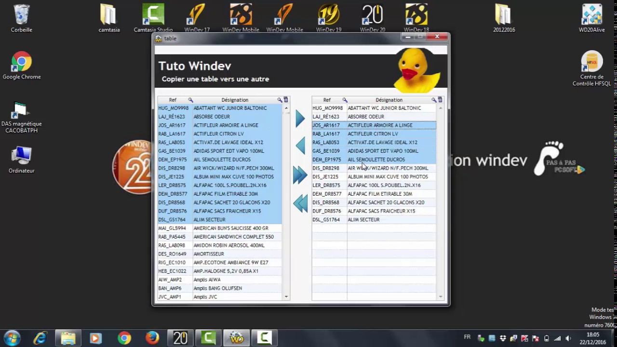
Task: Click the single left arrow copy button
Action: (300, 146)
